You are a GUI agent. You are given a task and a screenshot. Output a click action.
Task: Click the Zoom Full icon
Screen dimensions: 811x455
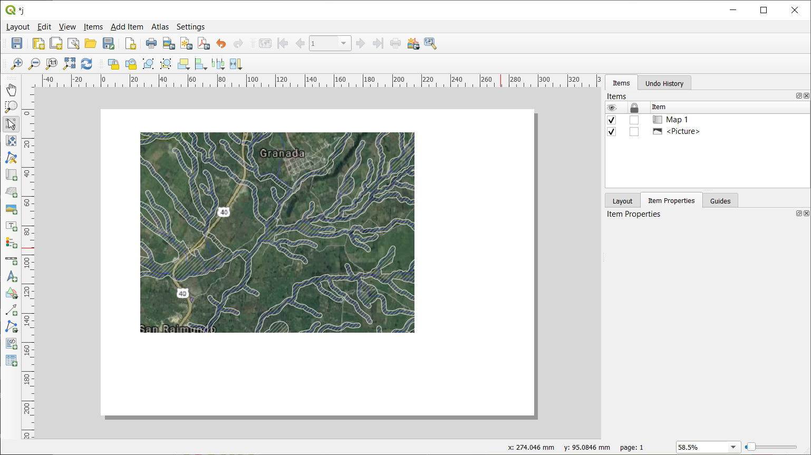[69, 64]
